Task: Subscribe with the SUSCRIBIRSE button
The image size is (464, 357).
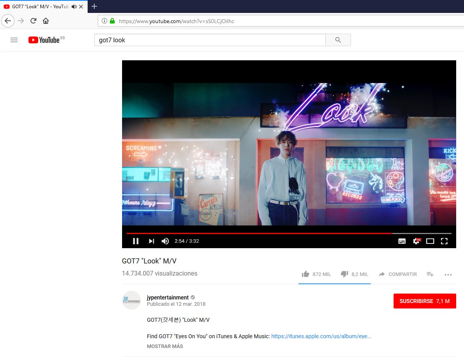Action: point(424,301)
